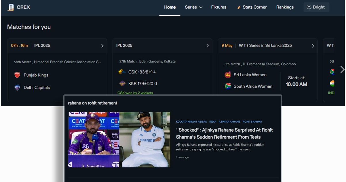Click the Kolkata Knight Riders tag
346x182 pixels.
click(x=191, y=122)
